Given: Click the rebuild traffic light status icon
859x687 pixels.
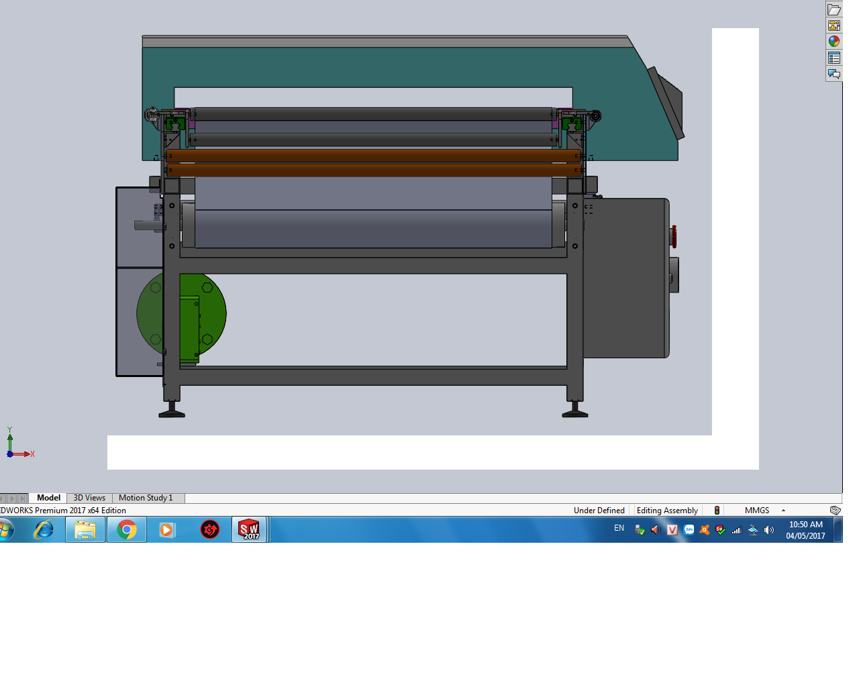Looking at the screenshot, I should pyautogui.click(x=717, y=511).
